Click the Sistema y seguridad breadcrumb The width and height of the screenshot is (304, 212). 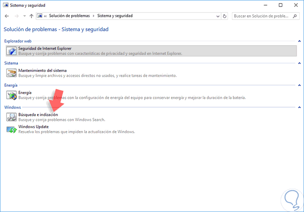click(x=115, y=16)
